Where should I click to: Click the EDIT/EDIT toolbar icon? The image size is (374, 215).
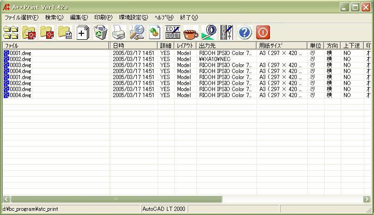pyautogui.click(x=172, y=32)
